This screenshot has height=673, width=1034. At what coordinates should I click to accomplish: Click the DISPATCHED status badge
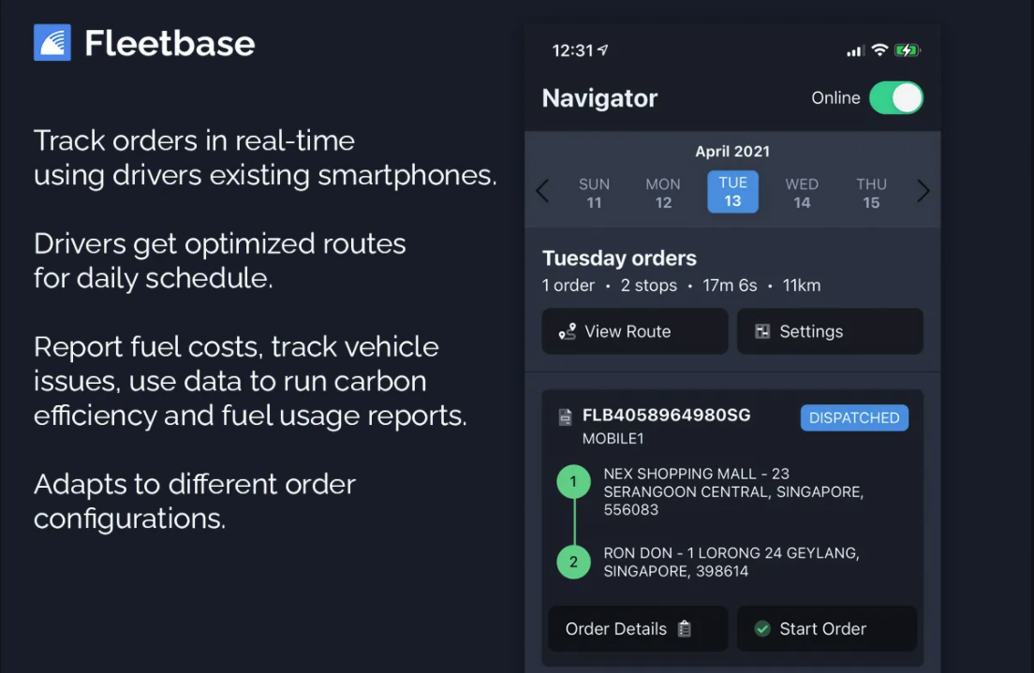point(854,417)
